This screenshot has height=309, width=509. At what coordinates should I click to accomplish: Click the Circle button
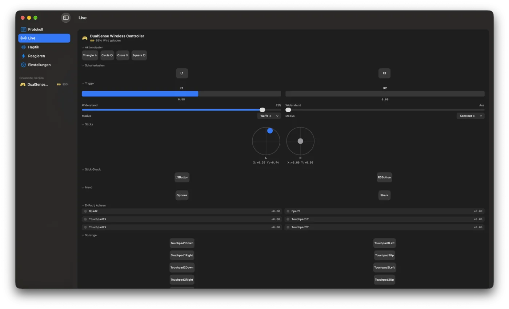(x=107, y=55)
